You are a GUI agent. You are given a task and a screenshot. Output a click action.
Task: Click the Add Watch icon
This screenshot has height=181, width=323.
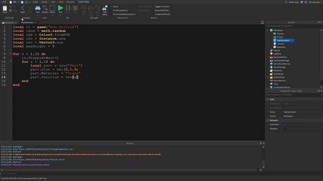coord(104,8)
